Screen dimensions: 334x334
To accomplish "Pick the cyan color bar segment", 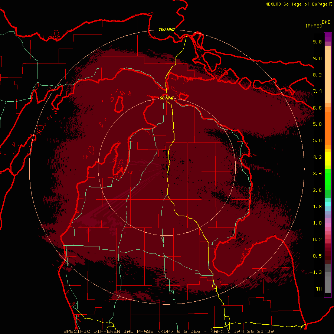I will point(328,204).
